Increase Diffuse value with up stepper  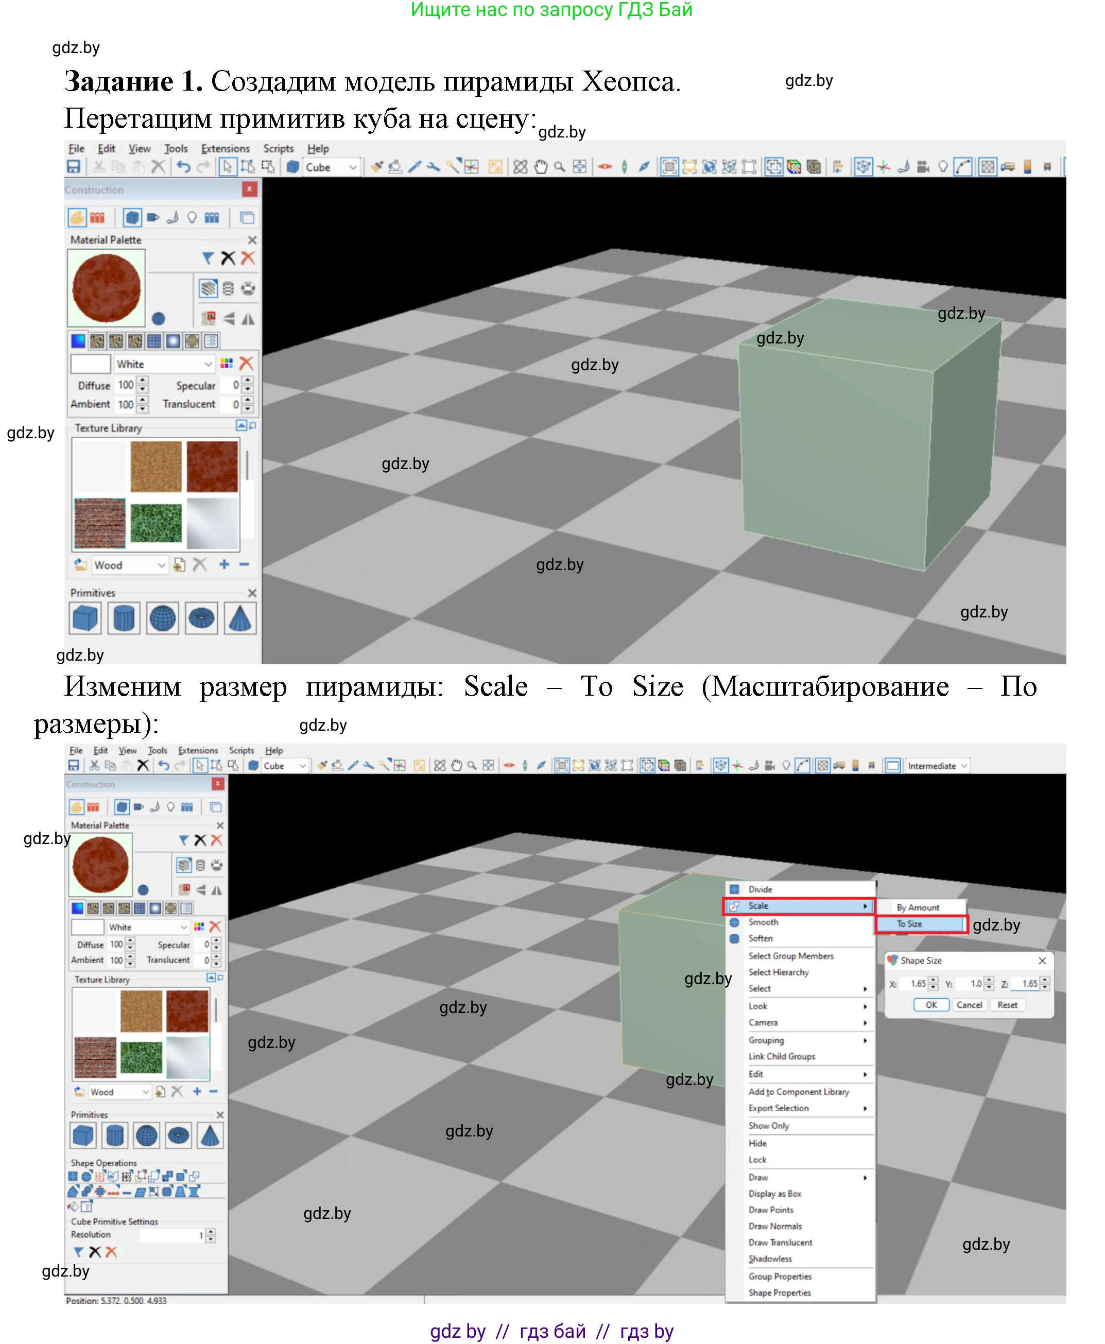click(143, 381)
